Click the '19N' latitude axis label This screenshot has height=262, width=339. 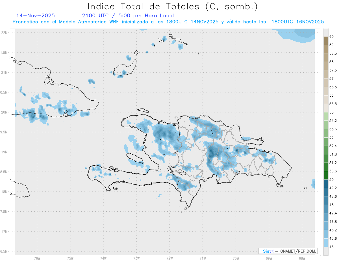coord(5,152)
